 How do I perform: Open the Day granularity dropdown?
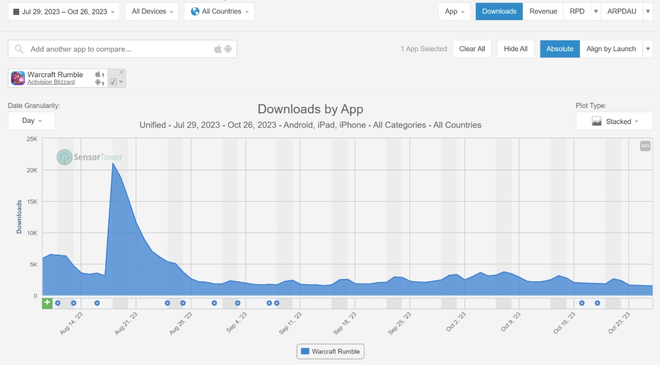tap(31, 120)
